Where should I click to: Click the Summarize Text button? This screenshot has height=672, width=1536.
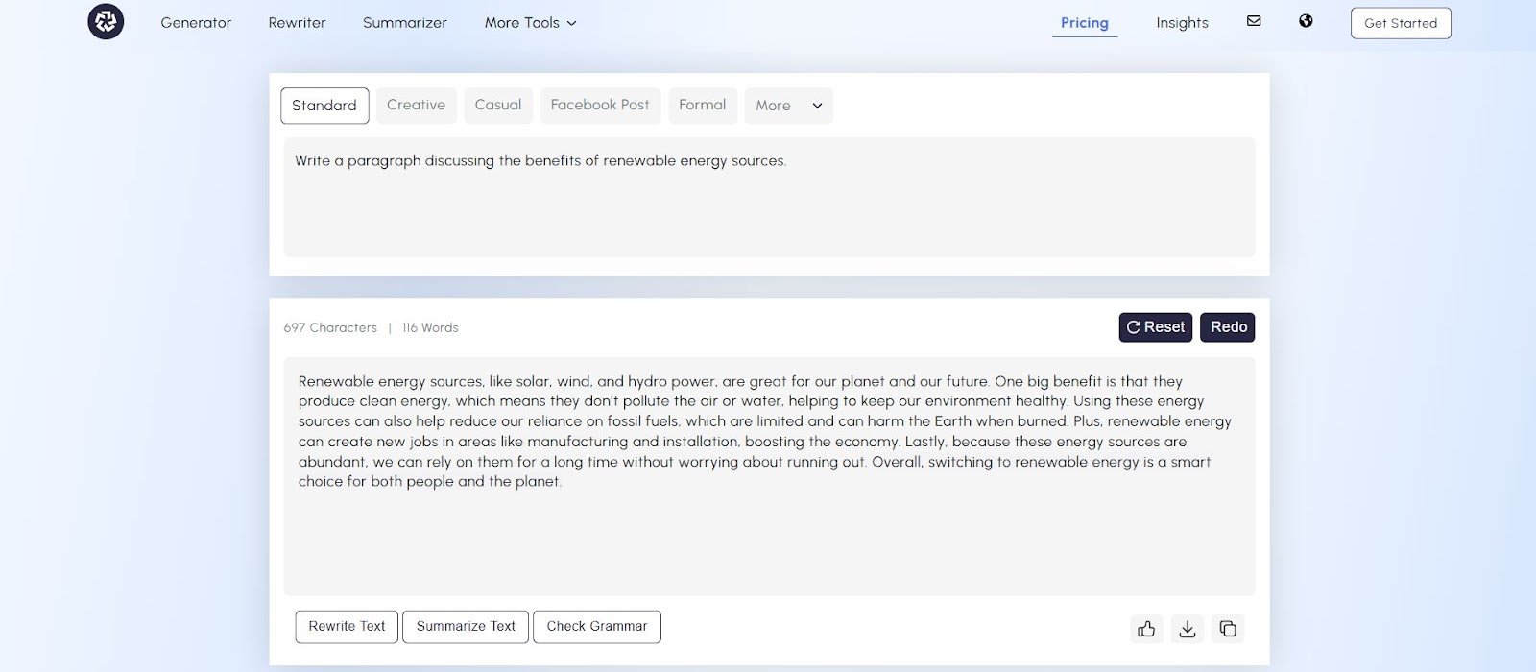tap(466, 627)
